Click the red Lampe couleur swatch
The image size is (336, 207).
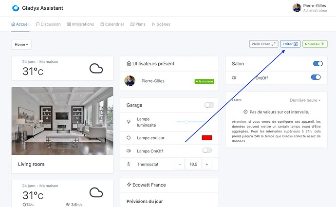point(207,138)
